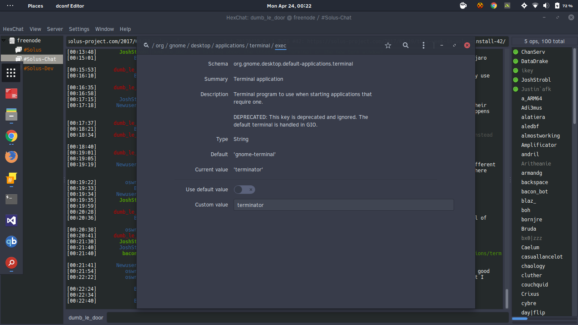
Task: Collapse the freenode server tree
Action: click(x=4, y=41)
